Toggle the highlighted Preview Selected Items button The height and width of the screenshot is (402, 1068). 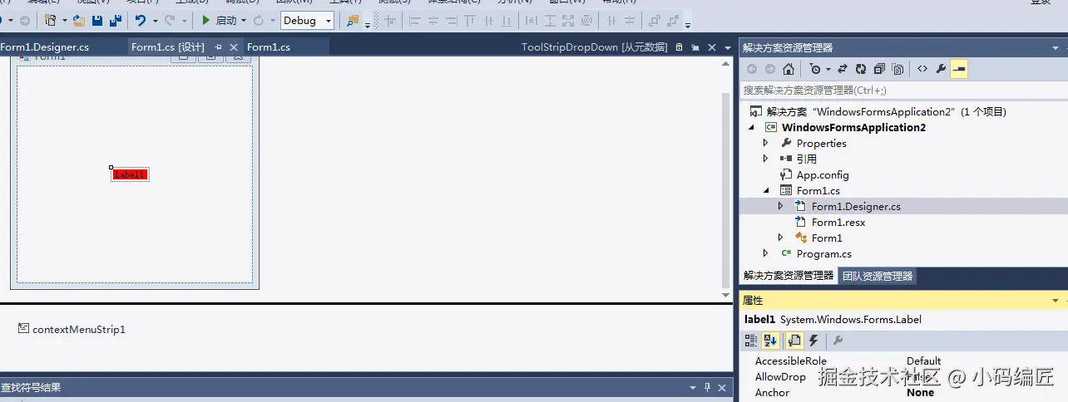959,69
